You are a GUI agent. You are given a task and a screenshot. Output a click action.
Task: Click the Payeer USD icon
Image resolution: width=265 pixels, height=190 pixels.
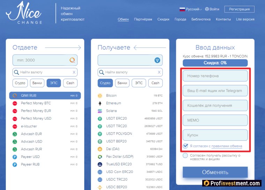(x=15, y=157)
